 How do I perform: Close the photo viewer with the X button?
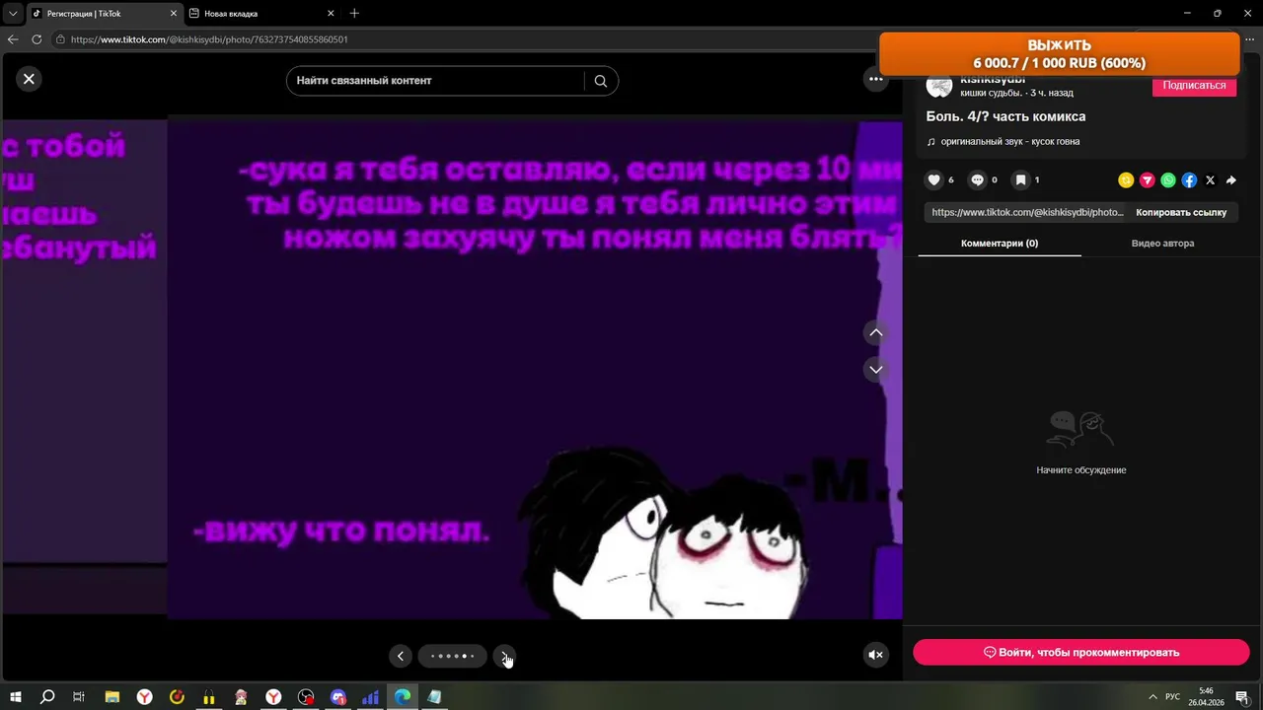click(x=29, y=79)
